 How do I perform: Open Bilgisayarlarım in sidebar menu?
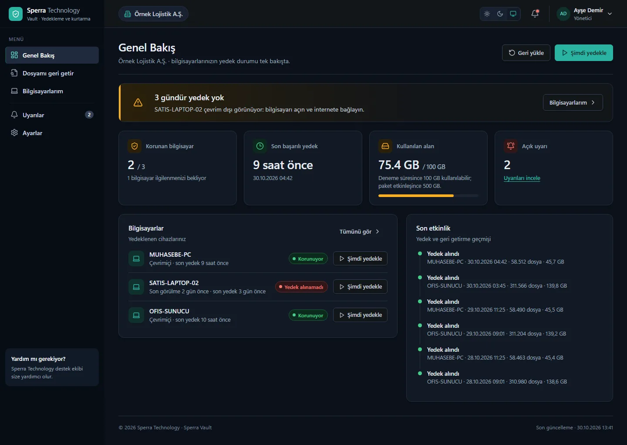pyautogui.click(x=52, y=91)
